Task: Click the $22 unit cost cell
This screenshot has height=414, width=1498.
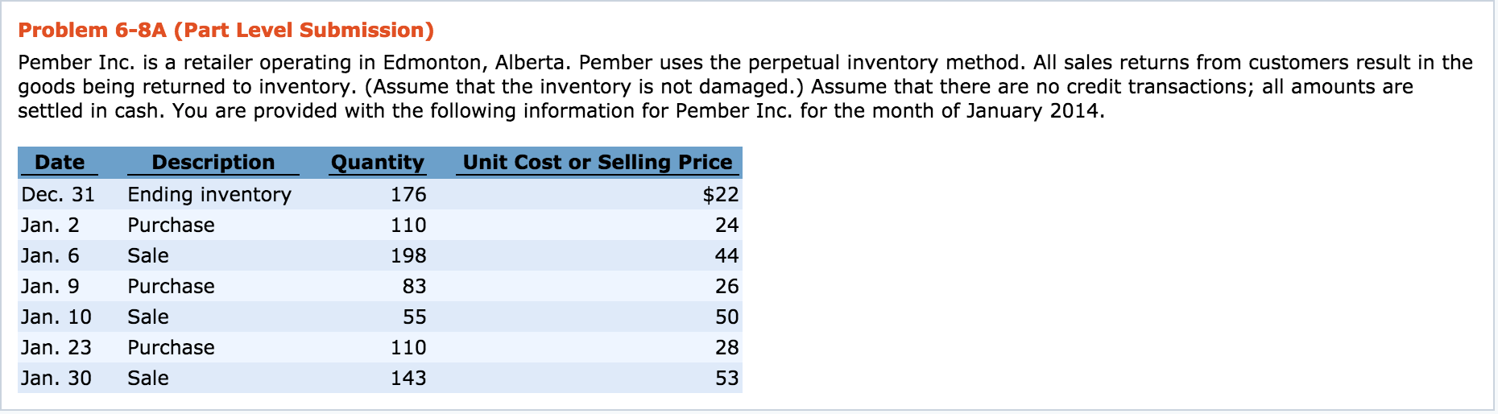Action: click(720, 195)
